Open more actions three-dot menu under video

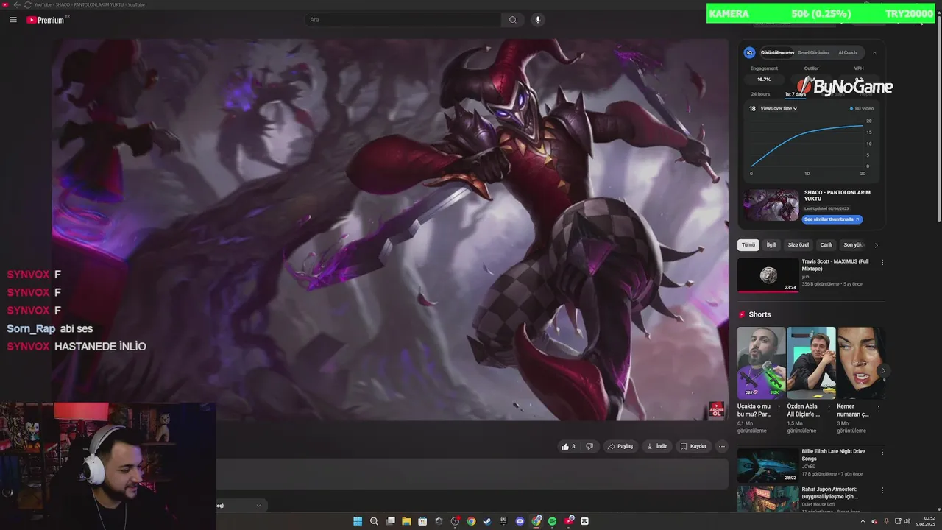pos(722,446)
